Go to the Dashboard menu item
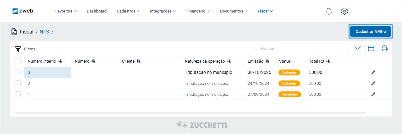 [x=96, y=11]
